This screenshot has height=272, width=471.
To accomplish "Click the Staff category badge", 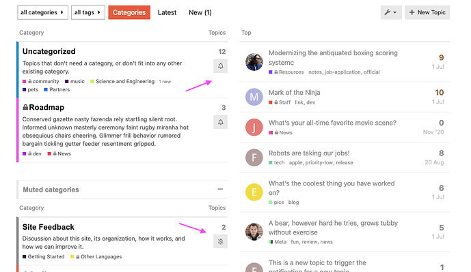I will (280, 102).
